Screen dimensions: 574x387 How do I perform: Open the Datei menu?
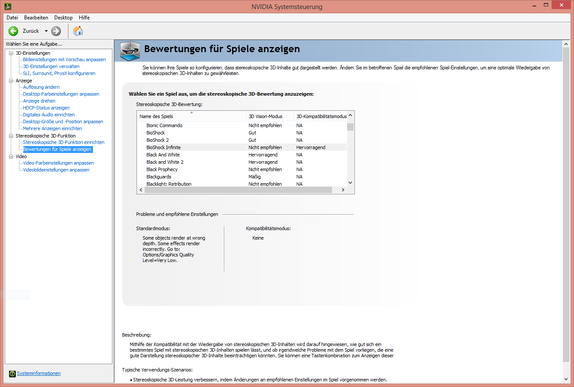coord(12,18)
